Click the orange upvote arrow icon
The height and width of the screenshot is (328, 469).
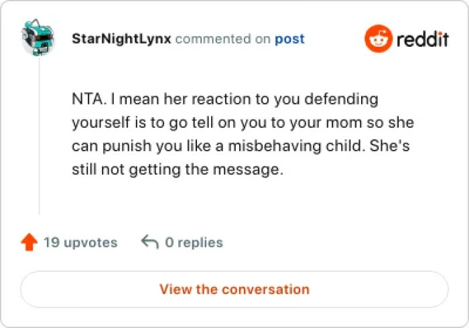pyautogui.click(x=29, y=242)
